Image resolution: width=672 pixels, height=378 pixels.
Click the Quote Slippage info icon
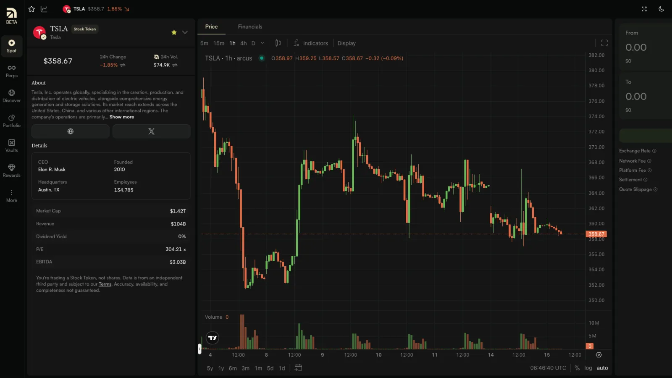tap(656, 189)
